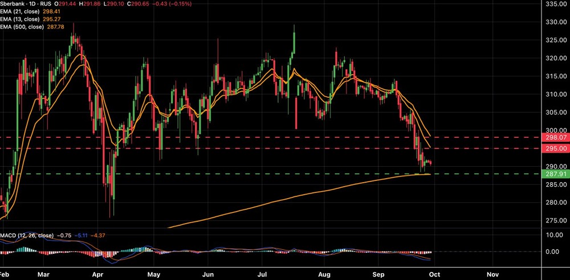This screenshot has height=280, width=570.
Task: Click the 320.00 price axis value
Action: (556, 58)
